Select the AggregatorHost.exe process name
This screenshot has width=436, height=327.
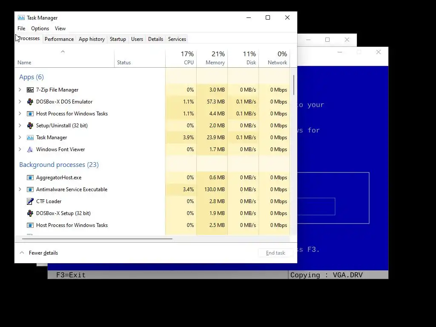(59, 178)
